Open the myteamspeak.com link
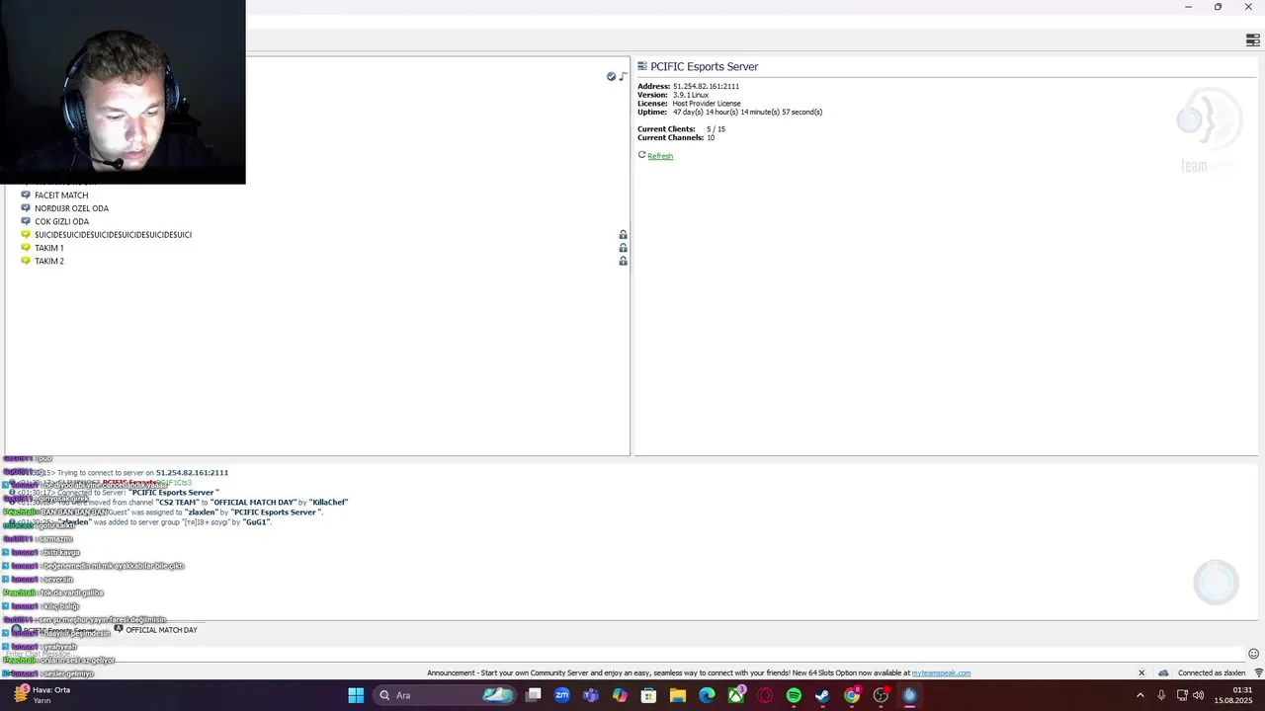 tap(941, 673)
